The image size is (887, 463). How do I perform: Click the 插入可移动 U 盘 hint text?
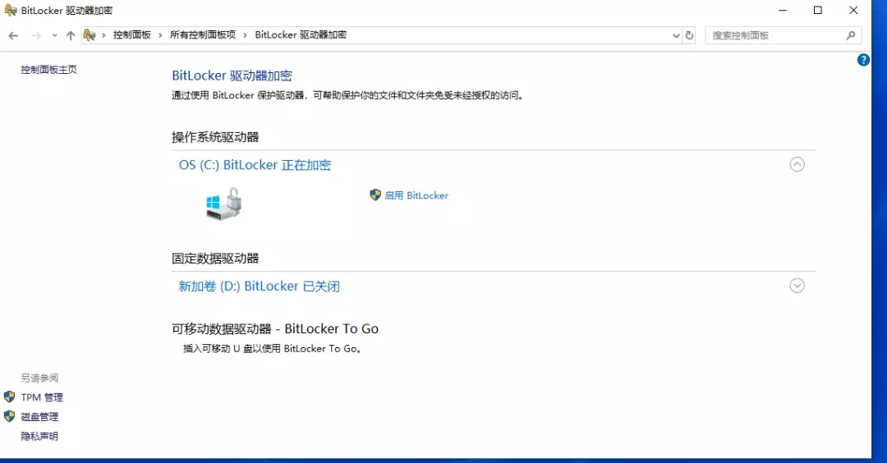[x=272, y=349]
